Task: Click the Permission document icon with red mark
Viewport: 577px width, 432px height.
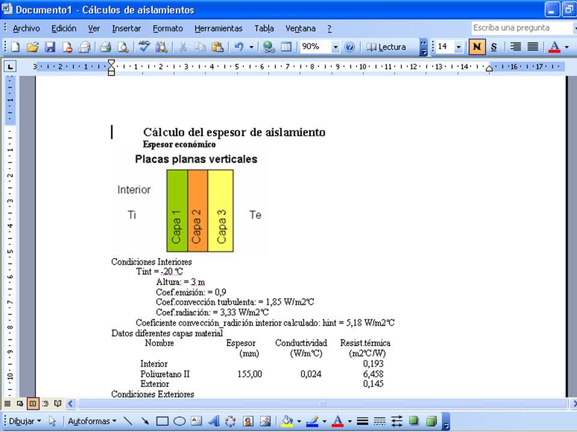Action: (x=67, y=47)
